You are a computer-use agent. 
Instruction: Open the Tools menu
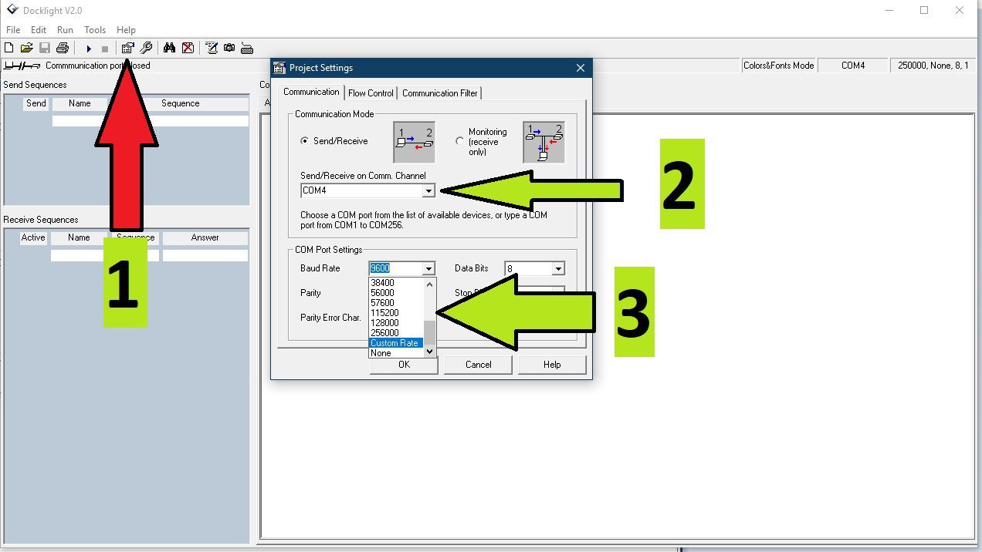coord(95,30)
